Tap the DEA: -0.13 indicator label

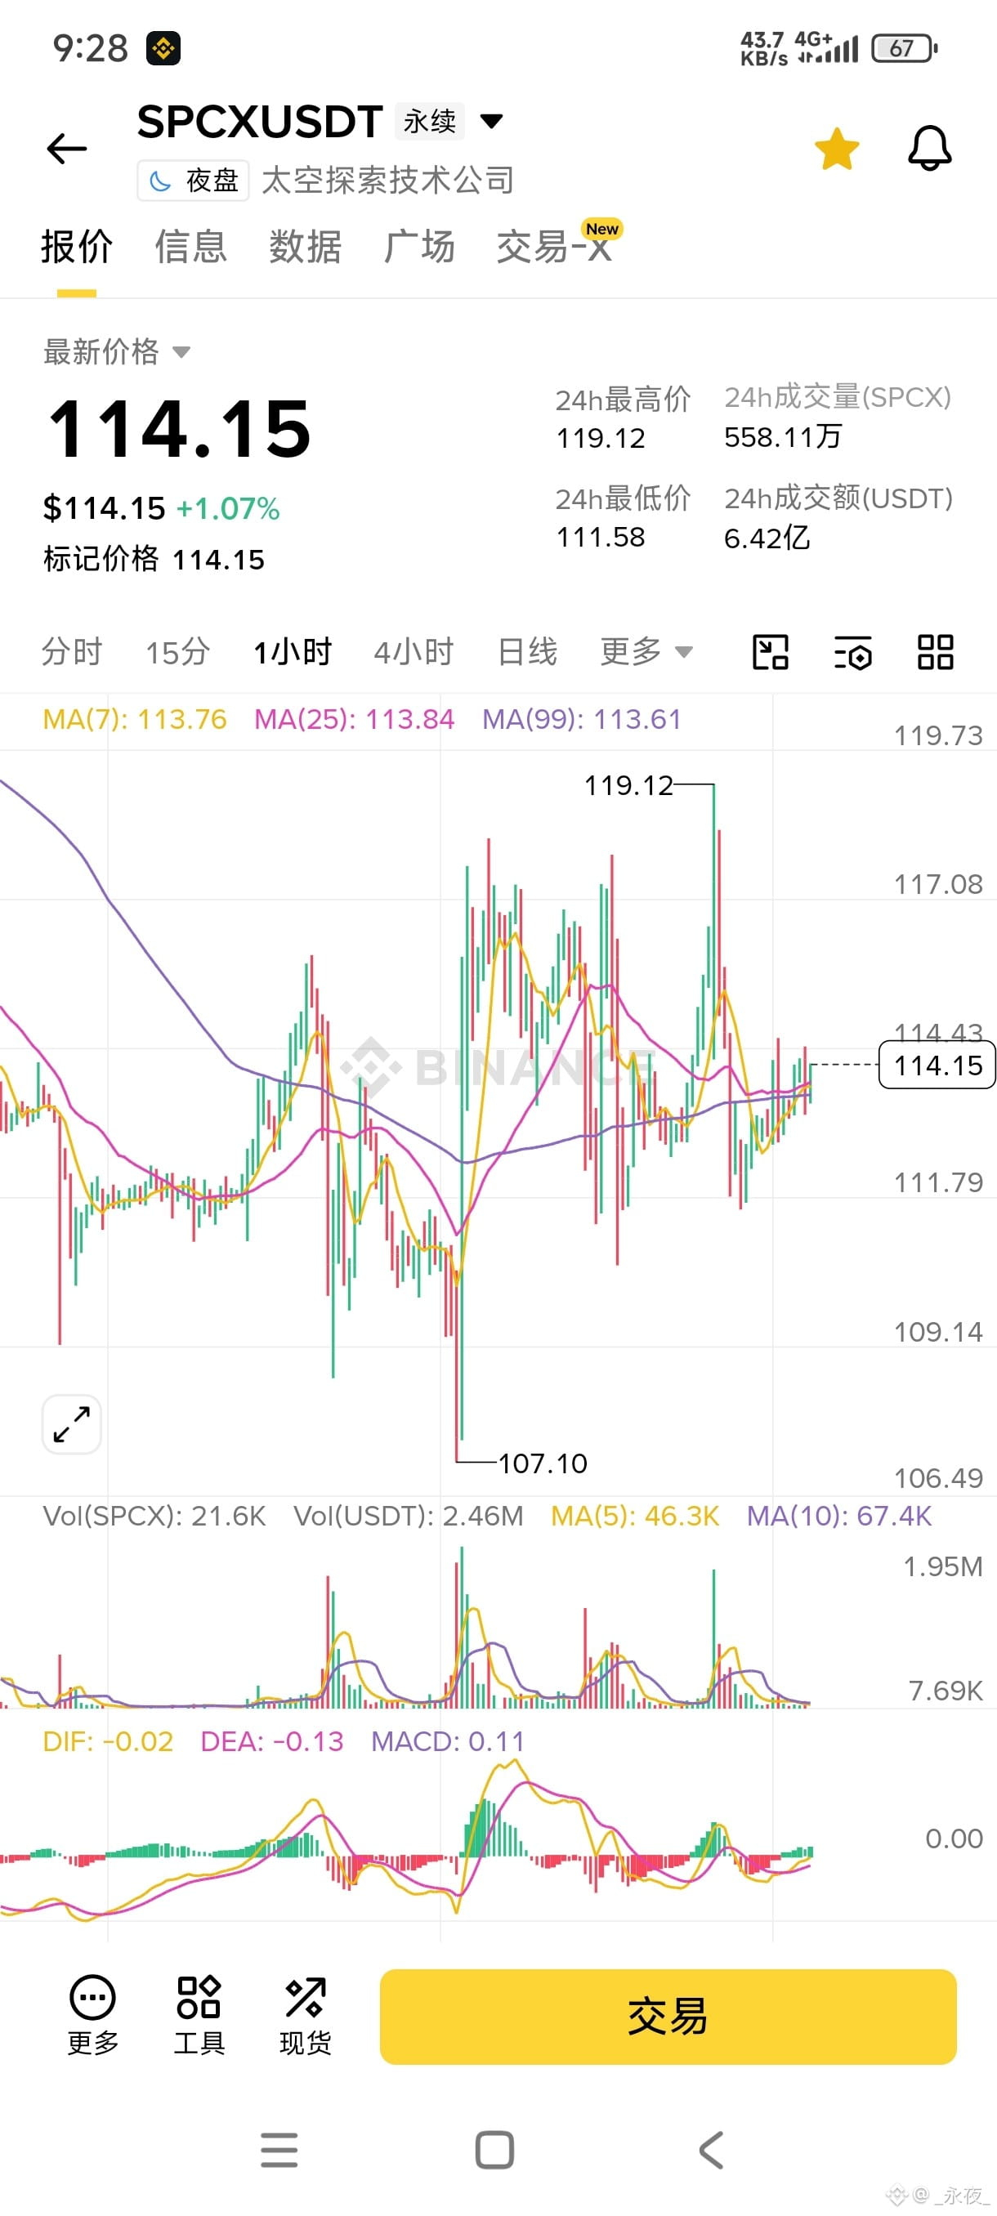pos(272,1741)
